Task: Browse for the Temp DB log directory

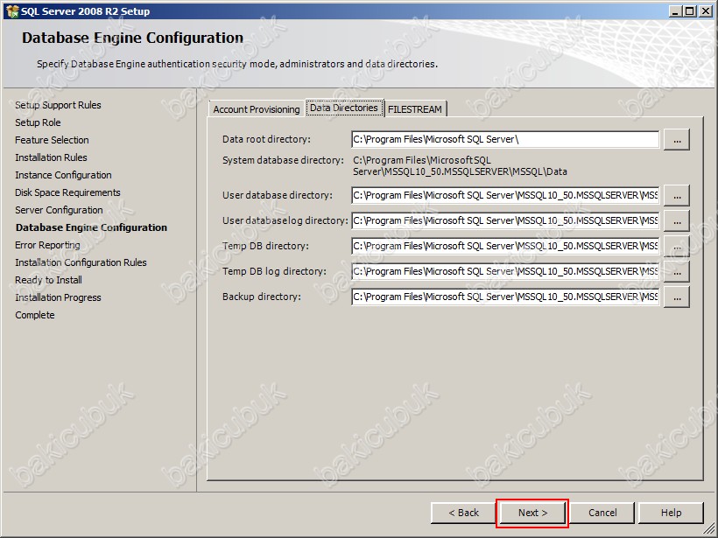Action: pyautogui.click(x=677, y=272)
